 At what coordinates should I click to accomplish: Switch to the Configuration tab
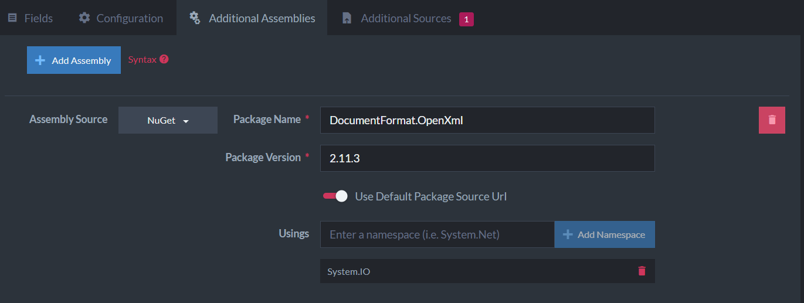pos(121,18)
